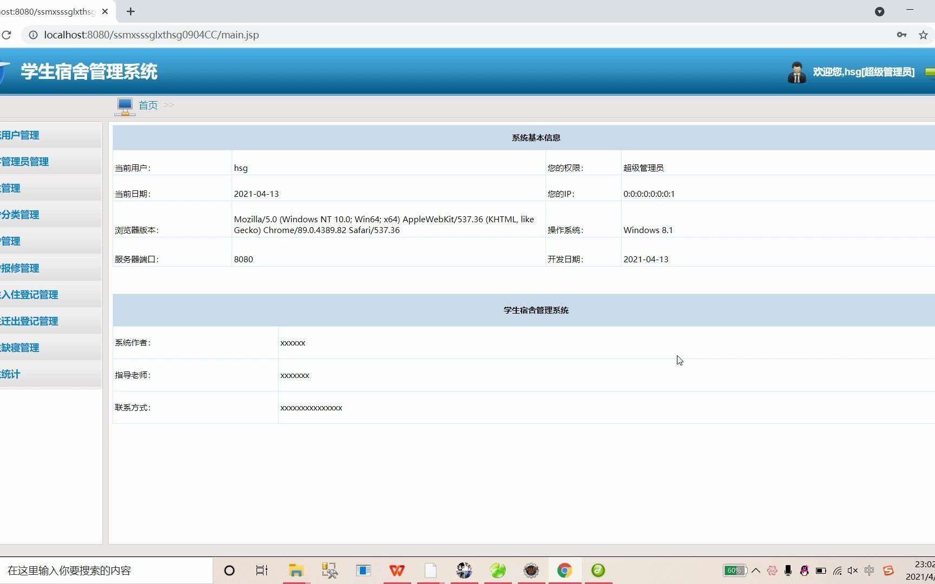The height and width of the screenshot is (584, 935).
Task: Open site information via the info icon
Action: coord(33,35)
